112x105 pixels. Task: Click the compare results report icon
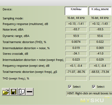tap(22, 92)
